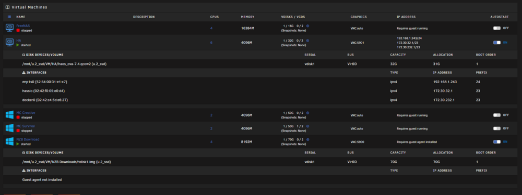Screen dimensions: 522x195
Task: Click the NZB Download Windows icon
Action: (9, 141)
